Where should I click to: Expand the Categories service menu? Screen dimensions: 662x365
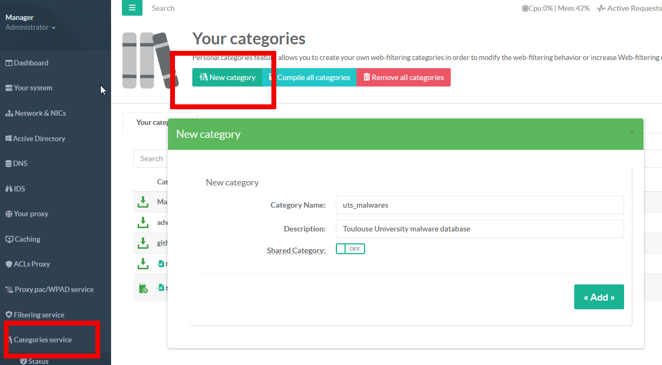(x=42, y=340)
